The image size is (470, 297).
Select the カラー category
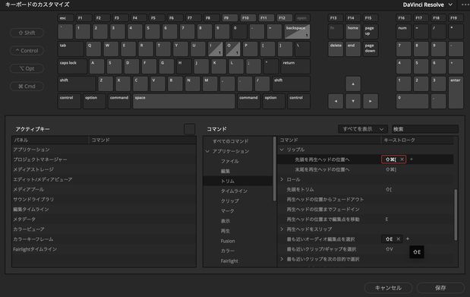coord(228,251)
